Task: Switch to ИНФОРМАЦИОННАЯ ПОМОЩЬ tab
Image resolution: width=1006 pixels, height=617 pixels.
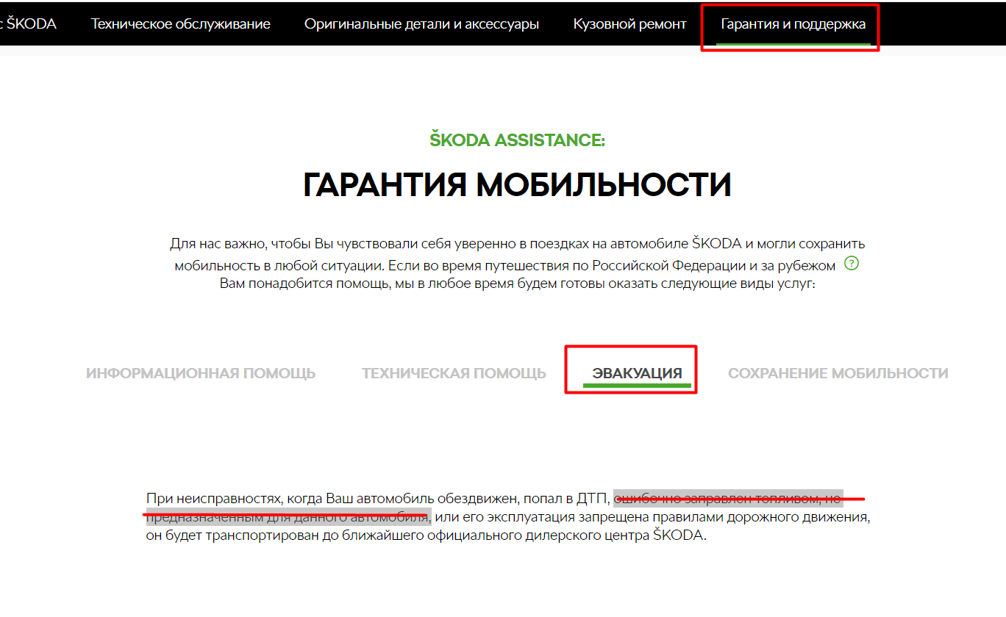Action: tap(201, 373)
